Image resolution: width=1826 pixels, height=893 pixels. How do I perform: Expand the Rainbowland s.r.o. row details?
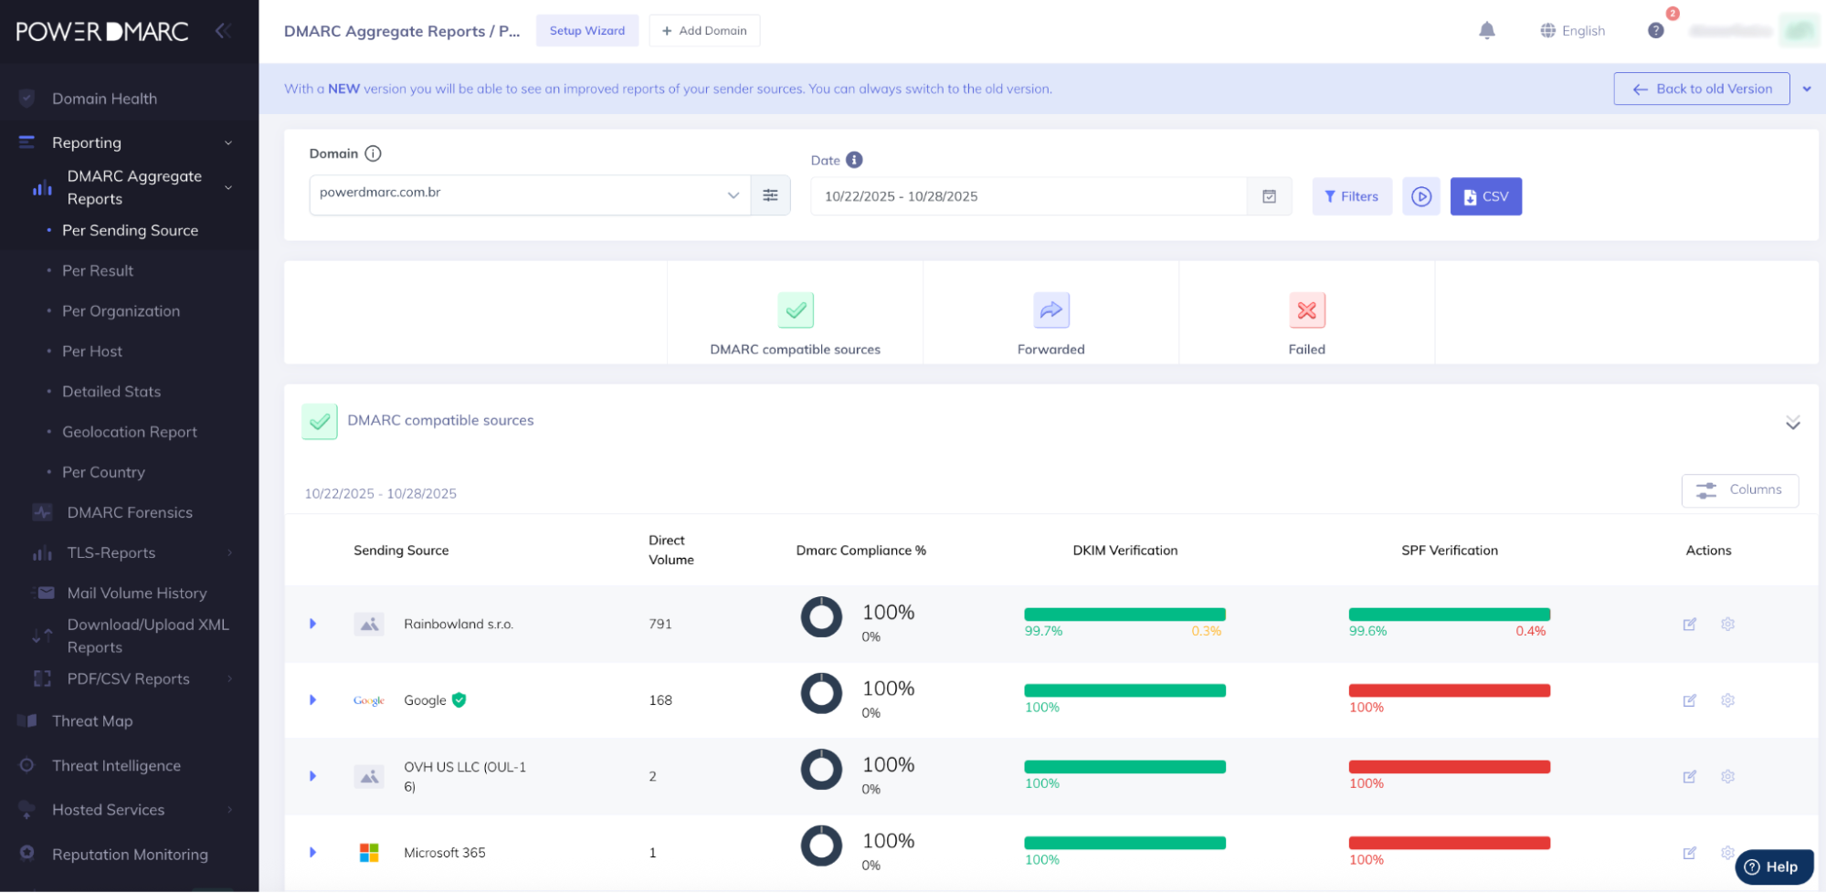pyautogui.click(x=312, y=624)
